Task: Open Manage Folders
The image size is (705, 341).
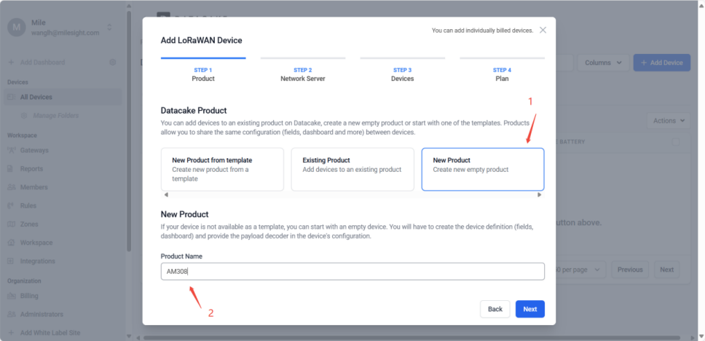Action: tap(56, 116)
